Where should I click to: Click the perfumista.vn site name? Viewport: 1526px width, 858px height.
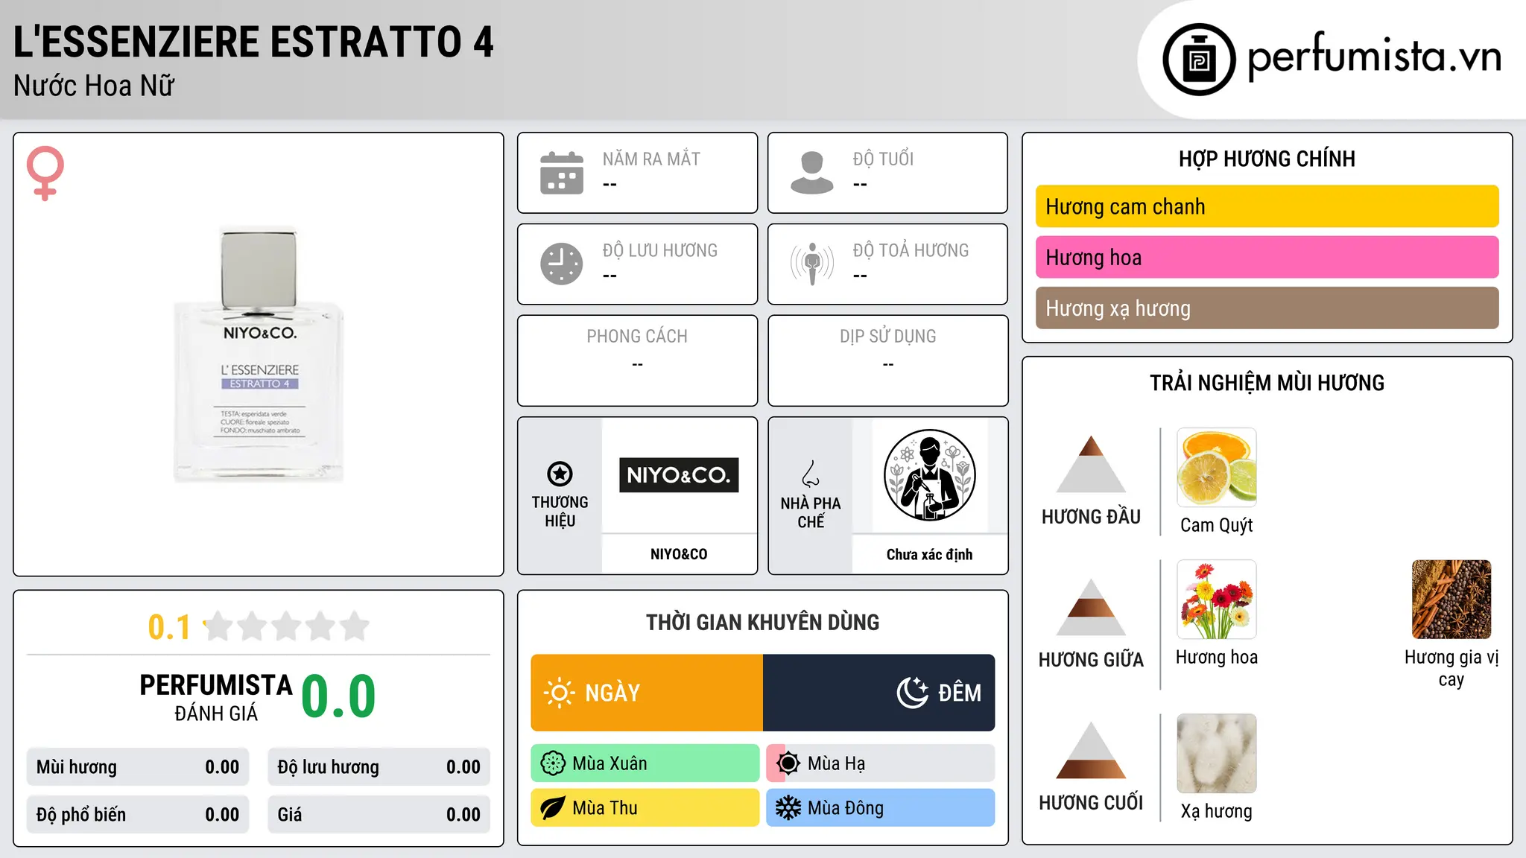click(x=1375, y=57)
